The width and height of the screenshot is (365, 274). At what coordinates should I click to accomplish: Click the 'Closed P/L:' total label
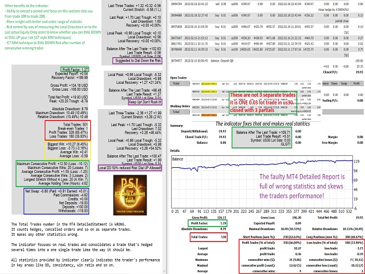330,72
